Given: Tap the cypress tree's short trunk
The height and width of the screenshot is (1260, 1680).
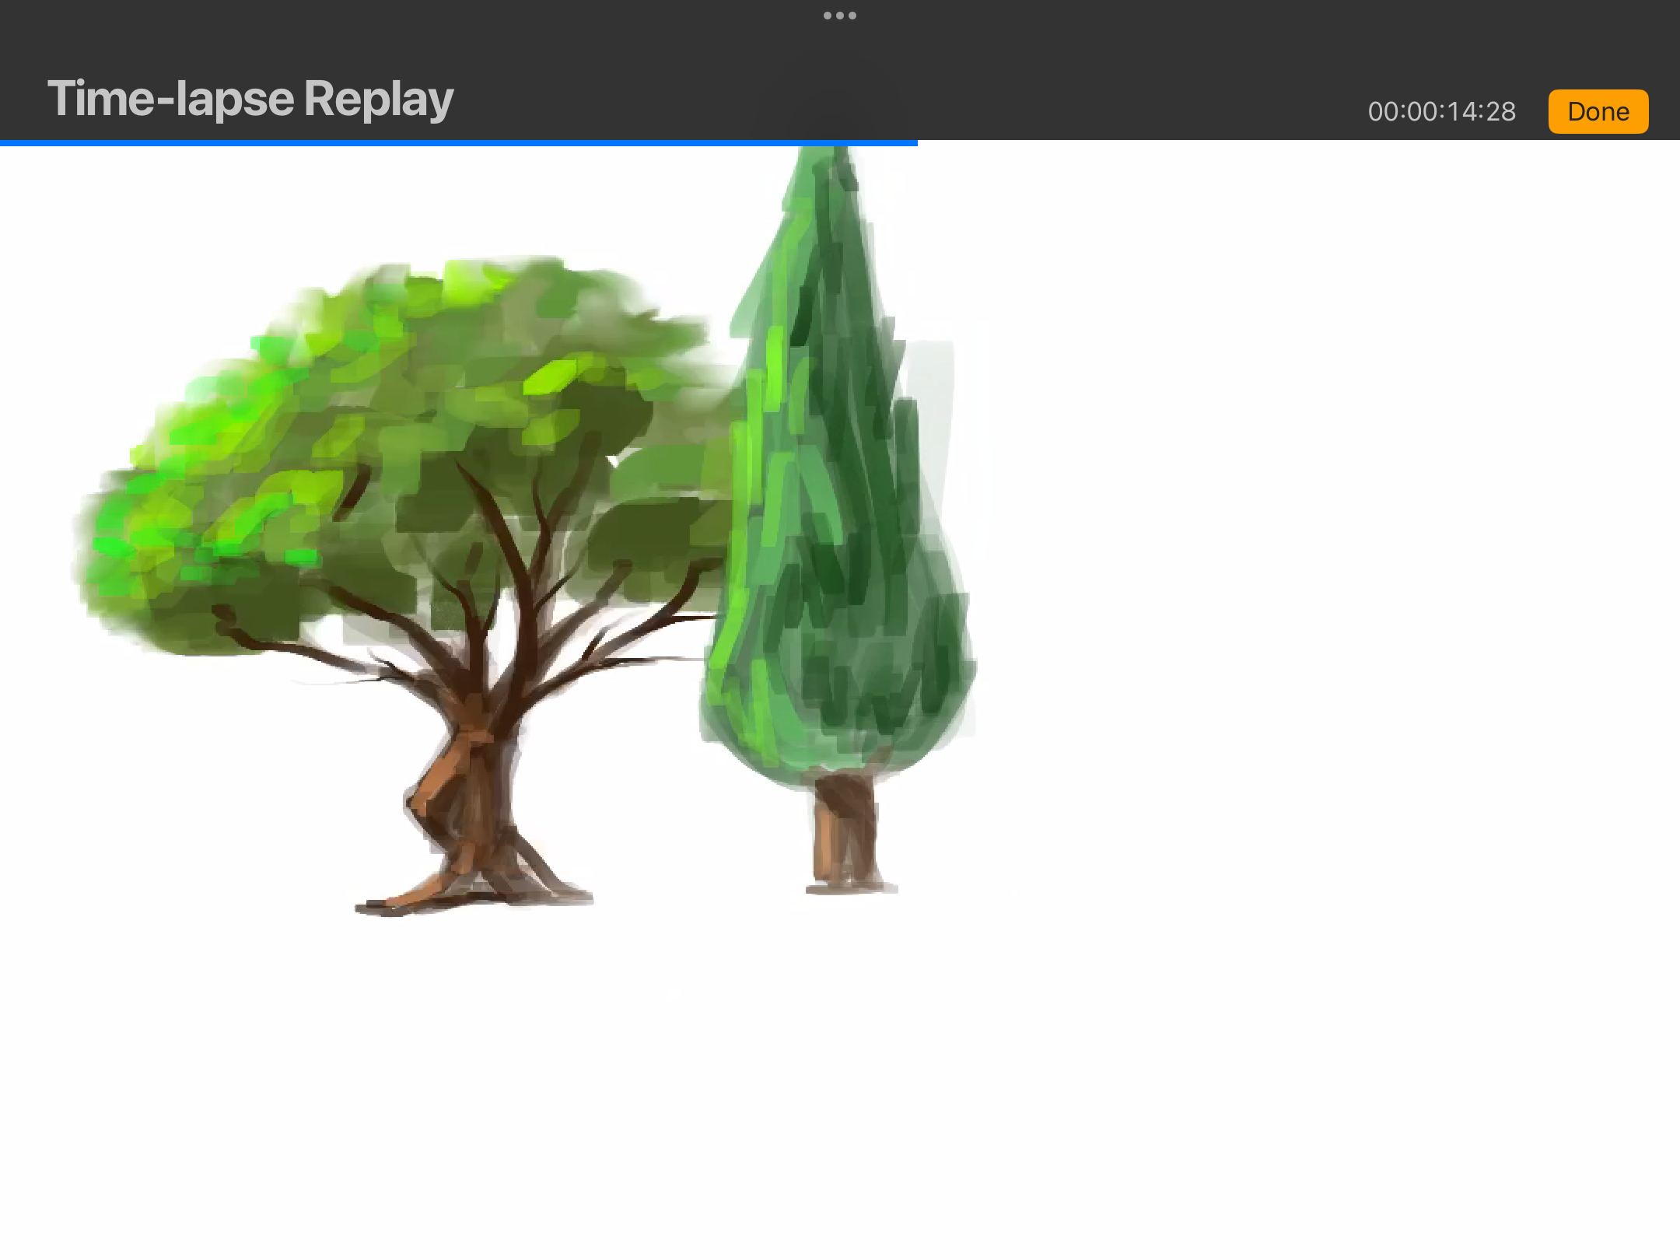Looking at the screenshot, I should click(844, 832).
